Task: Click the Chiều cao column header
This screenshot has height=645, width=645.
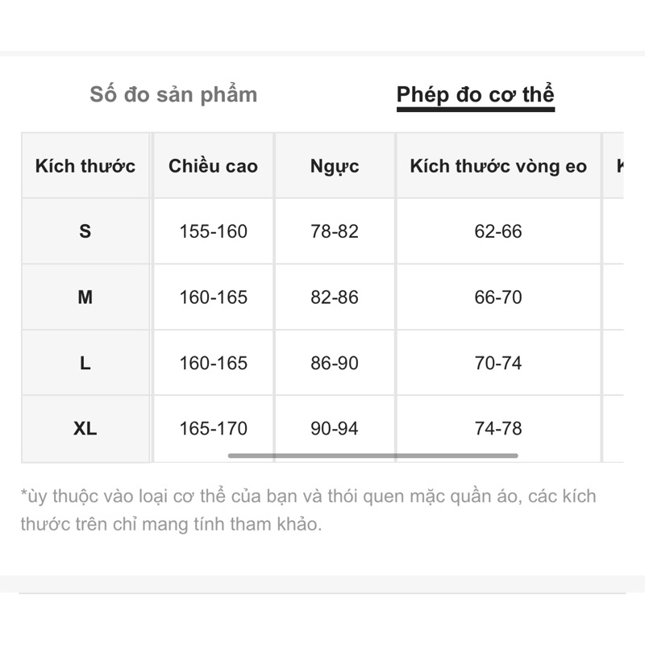Action: (x=213, y=167)
